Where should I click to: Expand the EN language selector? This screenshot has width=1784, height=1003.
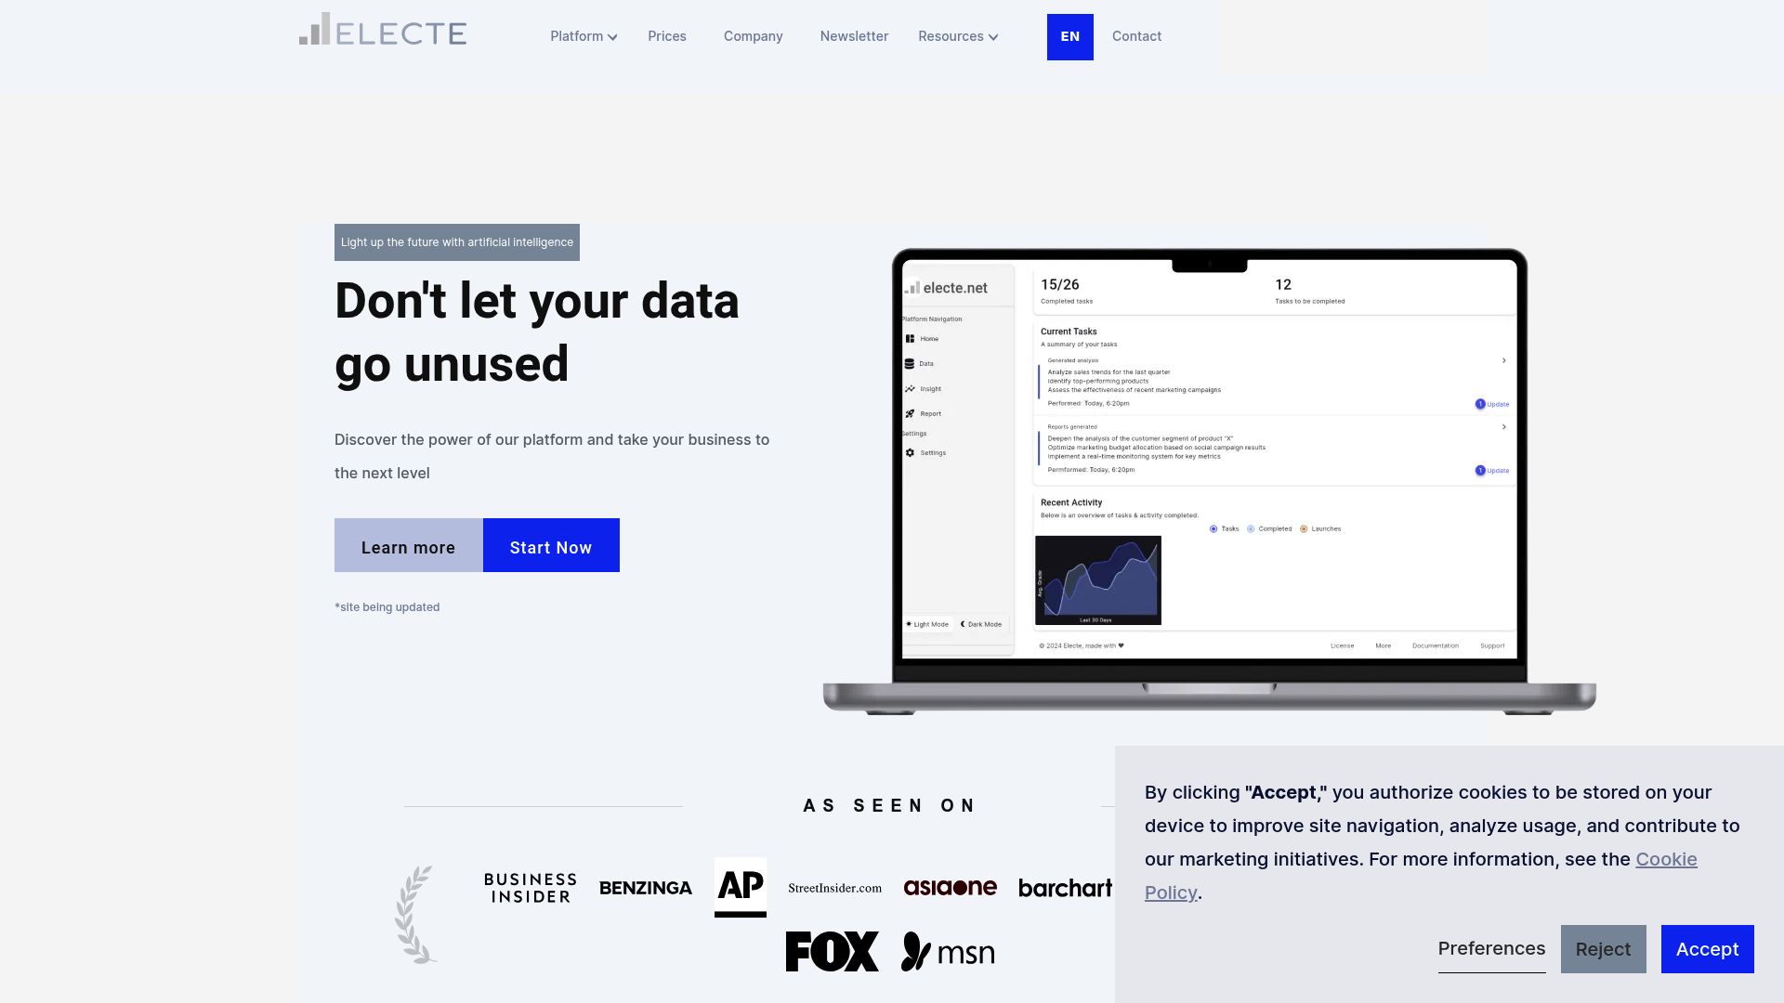(1069, 37)
